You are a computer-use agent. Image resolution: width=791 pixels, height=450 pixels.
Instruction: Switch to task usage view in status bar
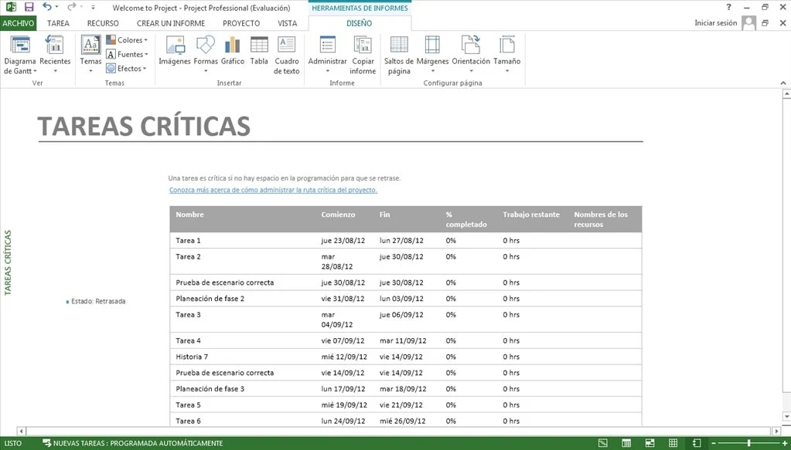point(626,443)
